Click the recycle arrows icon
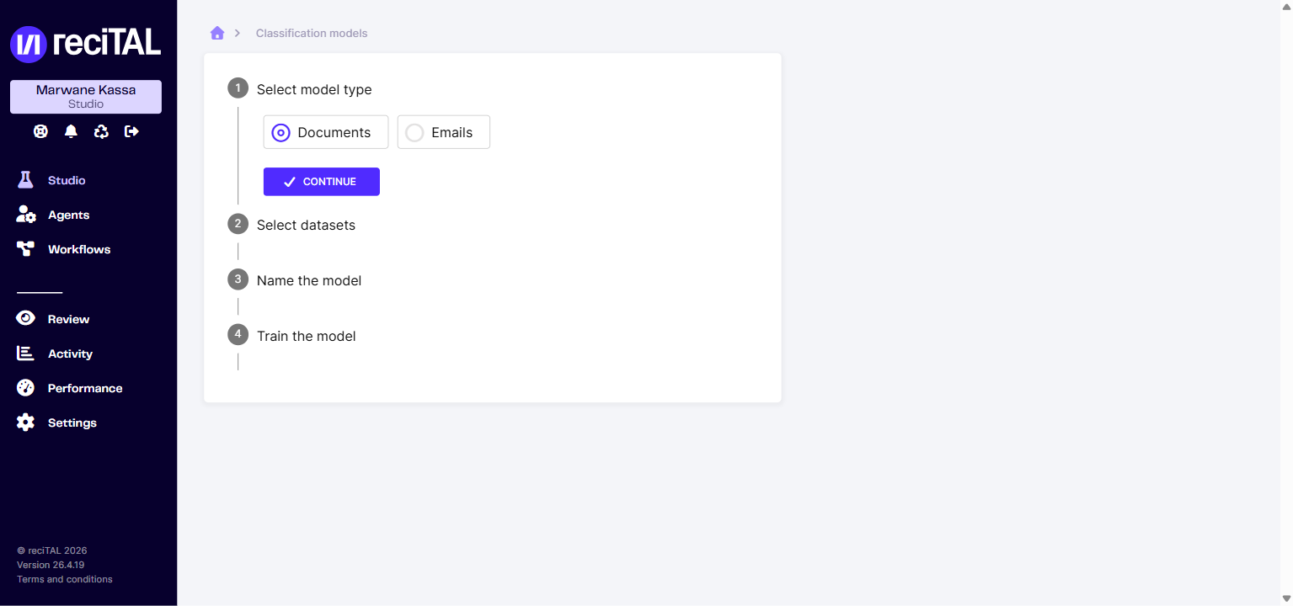1293x606 pixels. coord(101,131)
